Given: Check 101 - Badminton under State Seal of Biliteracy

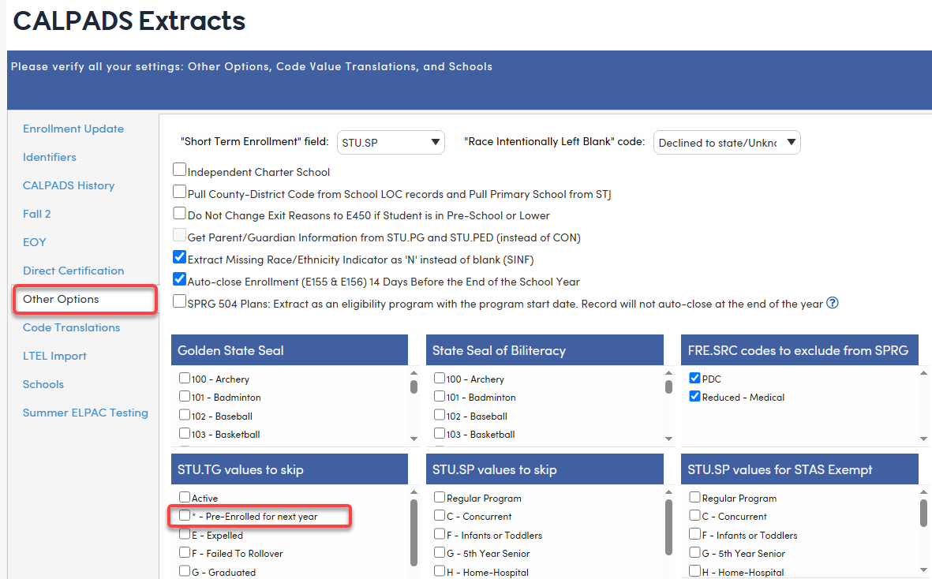Looking at the screenshot, I should tap(440, 396).
